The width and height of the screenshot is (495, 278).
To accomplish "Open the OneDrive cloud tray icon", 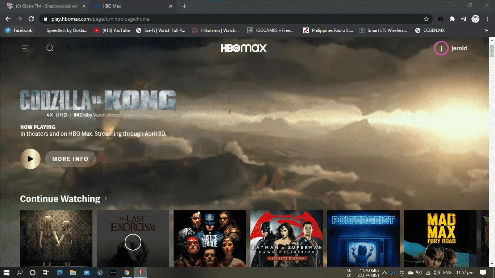I will tap(411, 273).
